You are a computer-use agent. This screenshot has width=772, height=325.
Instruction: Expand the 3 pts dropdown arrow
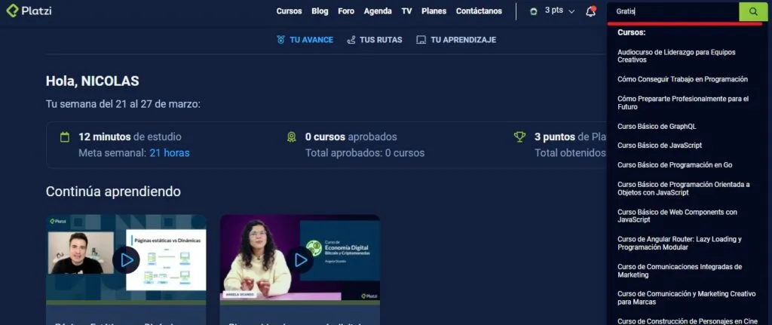click(x=571, y=11)
